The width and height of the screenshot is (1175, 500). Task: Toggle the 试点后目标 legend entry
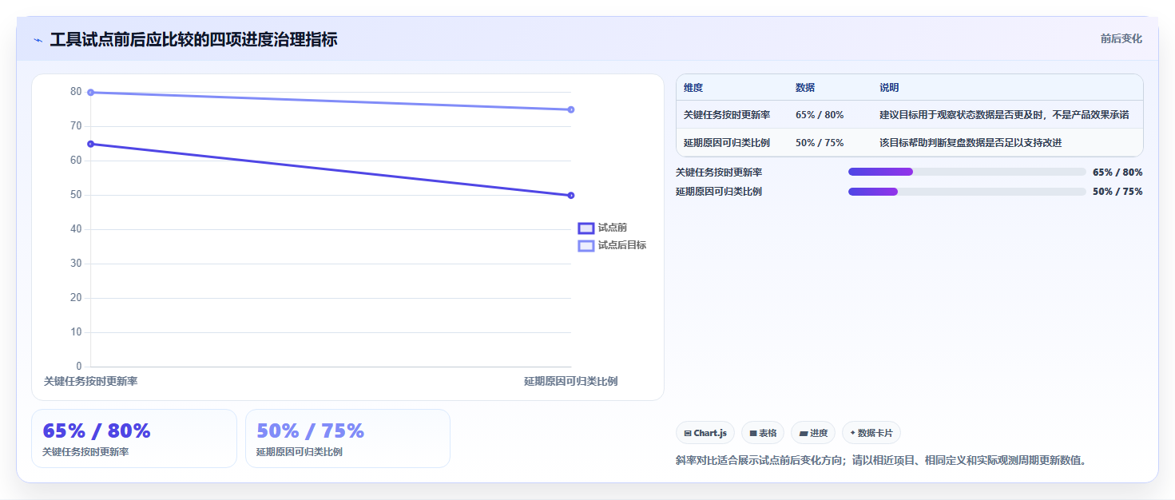click(613, 245)
